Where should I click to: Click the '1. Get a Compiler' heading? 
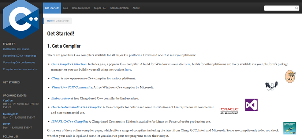tap(64, 46)
